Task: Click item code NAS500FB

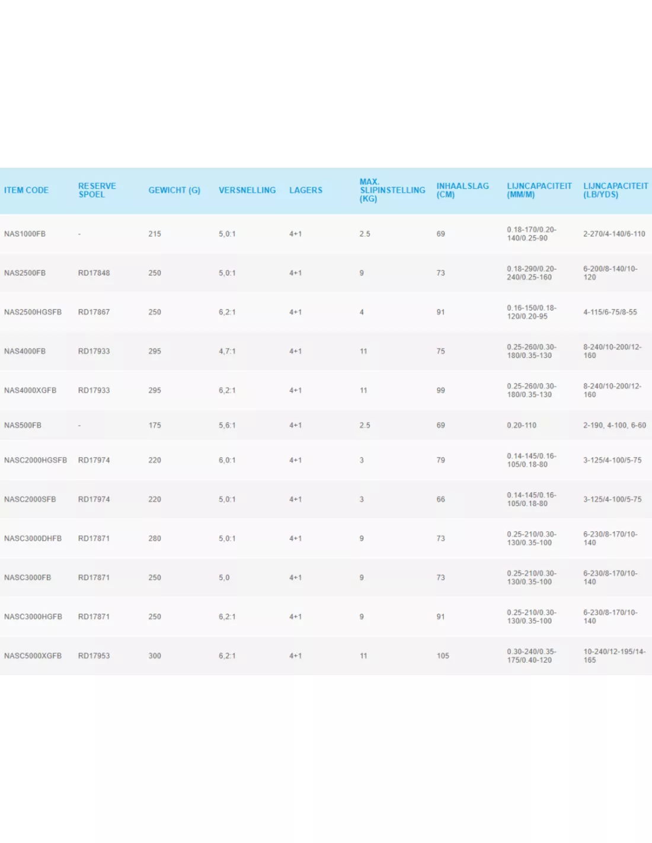Action: 23,426
